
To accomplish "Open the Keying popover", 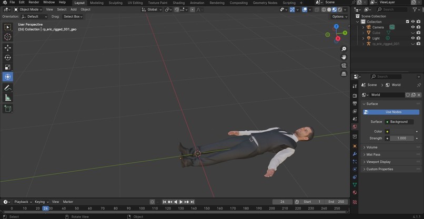I will coord(41,202).
